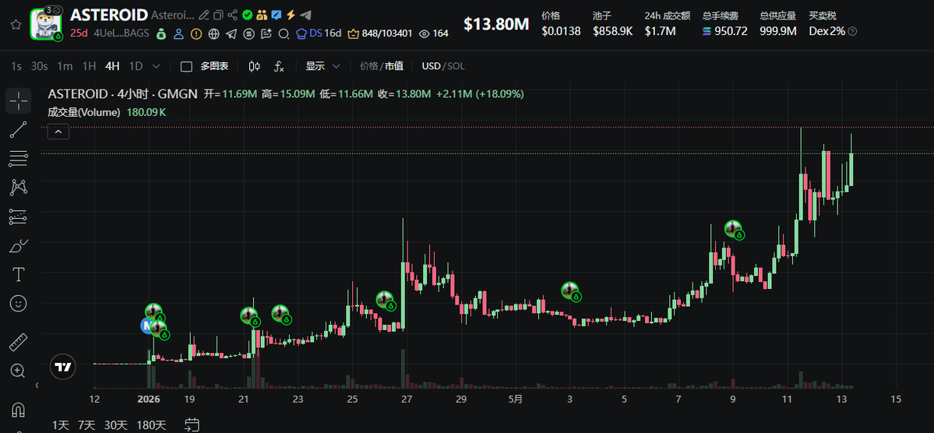934x433 pixels.
Task: Switch to the 1H timeframe
Action: click(89, 66)
